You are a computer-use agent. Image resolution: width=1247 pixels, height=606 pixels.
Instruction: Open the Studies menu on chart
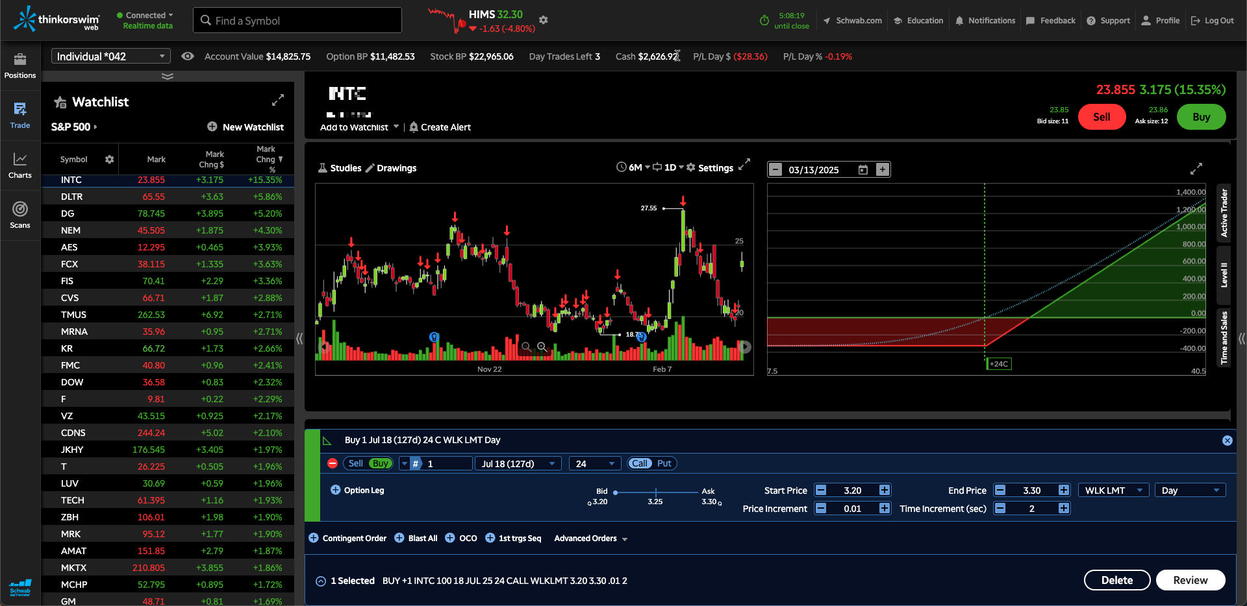(x=340, y=168)
